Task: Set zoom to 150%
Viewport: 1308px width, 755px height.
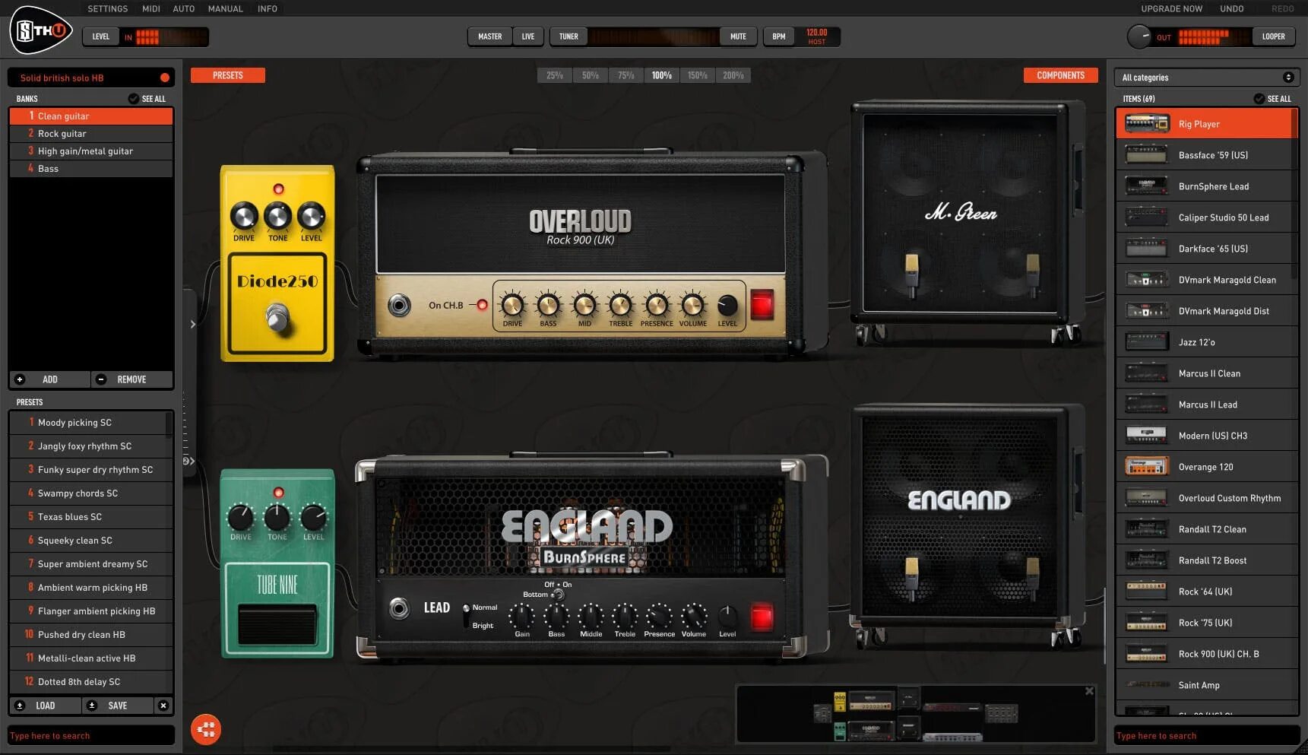Action: [x=698, y=75]
